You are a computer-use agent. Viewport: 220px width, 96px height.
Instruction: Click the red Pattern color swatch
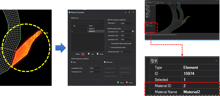[83, 54]
